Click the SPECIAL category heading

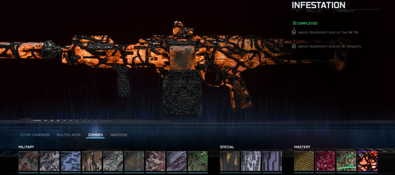click(227, 147)
